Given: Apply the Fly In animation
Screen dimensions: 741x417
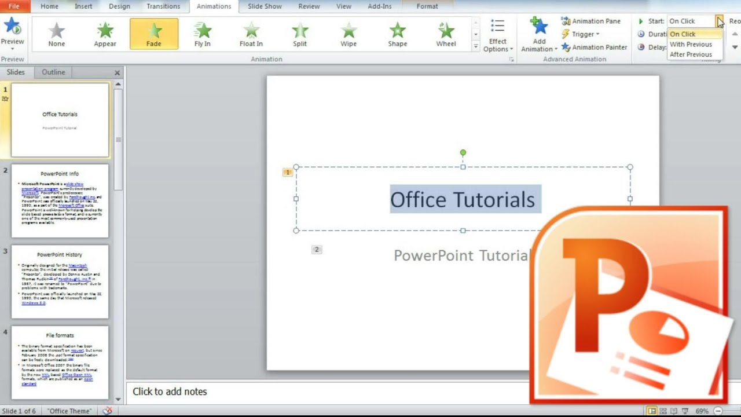Looking at the screenshot, I should (x=203, y=34).
